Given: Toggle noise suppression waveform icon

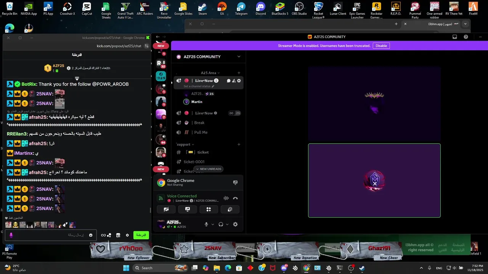Looking at the screenshot, I should click(x=226, y=198).
